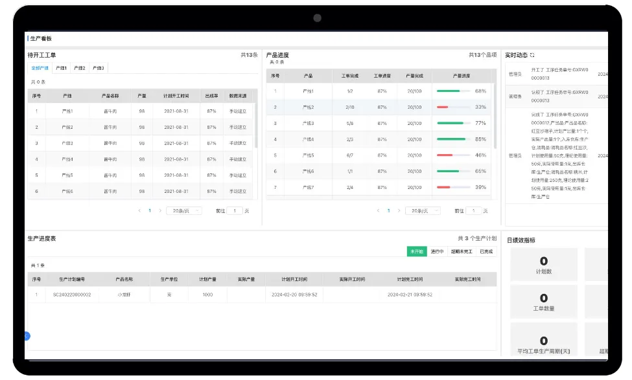Click planned start time 2024-02-20 09:59:52
Image resolution: width=632 pixels, height=380 pixels.
pyautogui.click(x=295, y=295)
